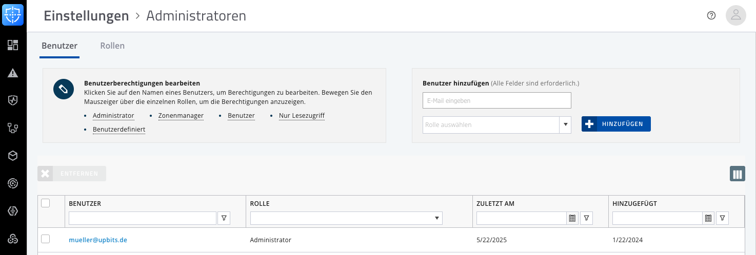The image size is (756, 255).
Task: Open the user profile avatar
Action: pos(735,15)
